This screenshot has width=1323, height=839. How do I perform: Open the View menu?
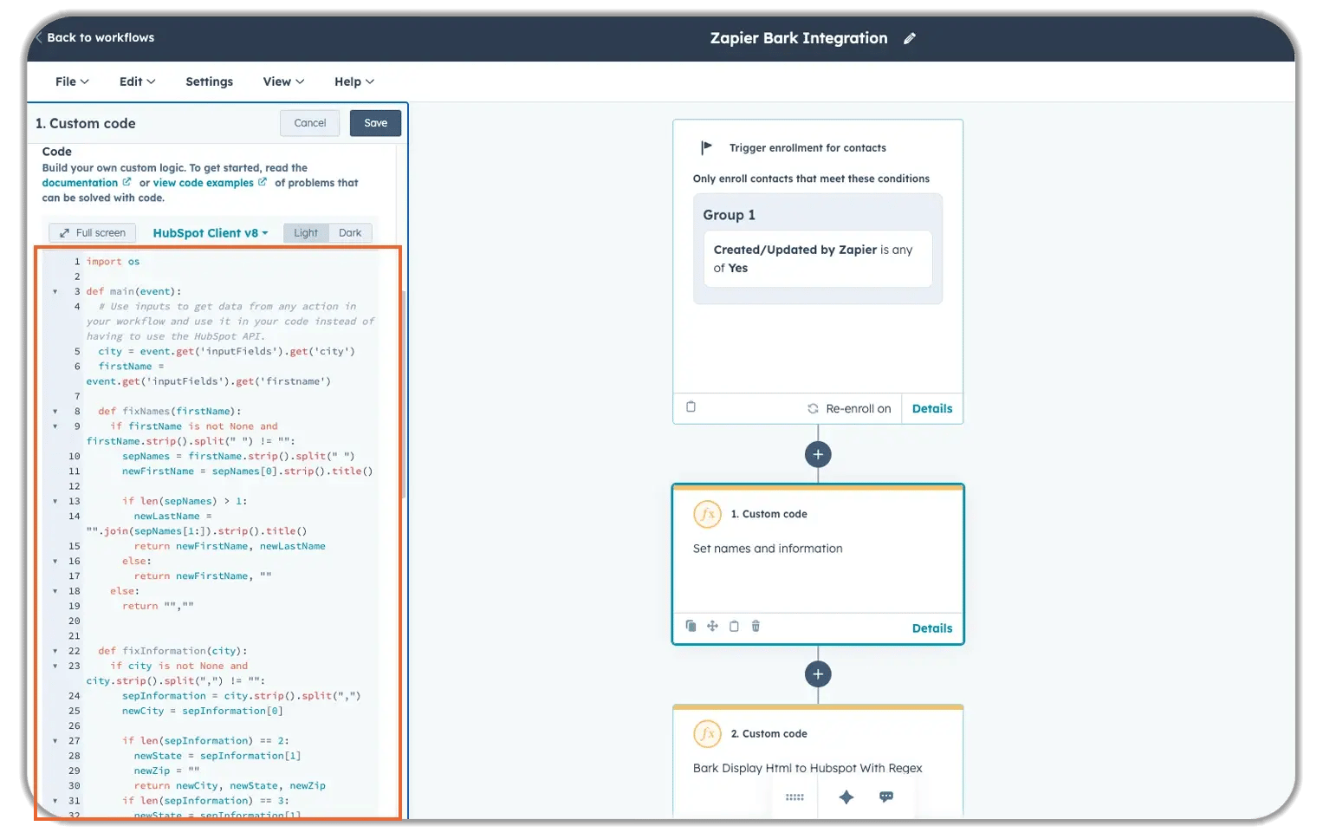pos(282,81)
